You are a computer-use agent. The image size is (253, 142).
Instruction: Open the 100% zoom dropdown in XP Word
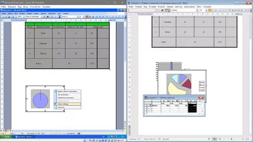[x=24, y=17]
